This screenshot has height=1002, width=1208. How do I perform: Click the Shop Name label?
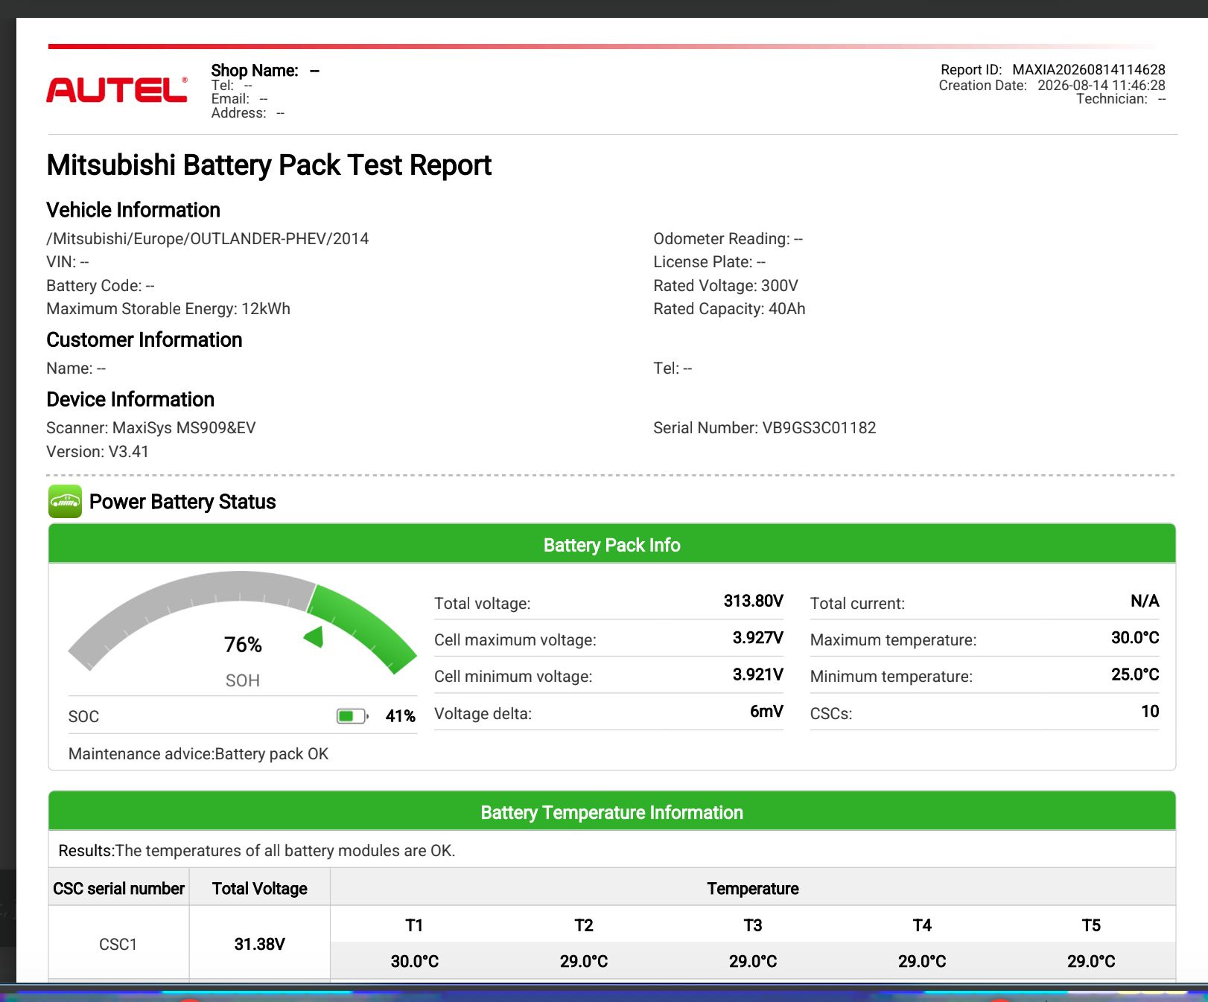[x=255, y=71]
